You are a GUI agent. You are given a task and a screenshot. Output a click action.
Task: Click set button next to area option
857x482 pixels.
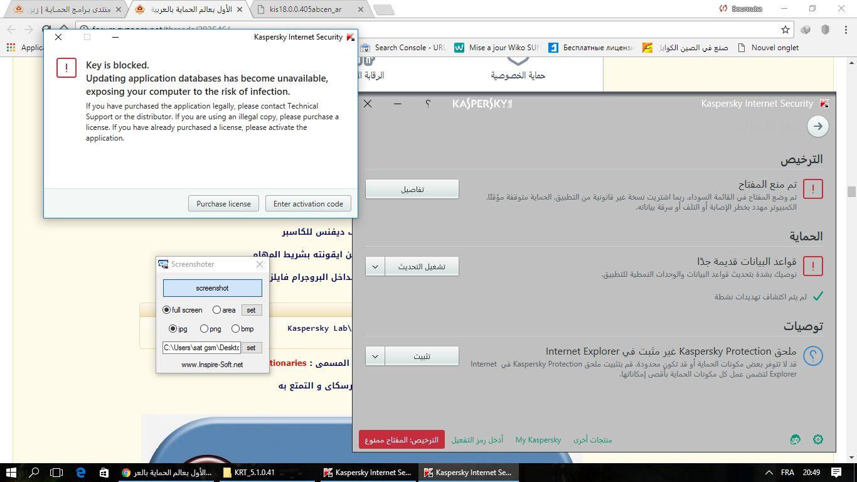[x=251, y=310]
